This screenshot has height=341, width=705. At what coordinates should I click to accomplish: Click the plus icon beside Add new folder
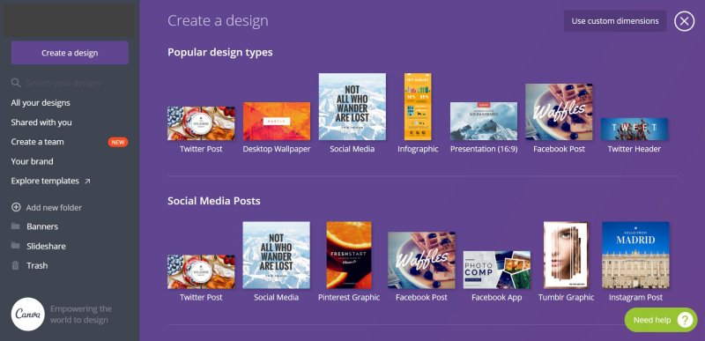[16, 207]
